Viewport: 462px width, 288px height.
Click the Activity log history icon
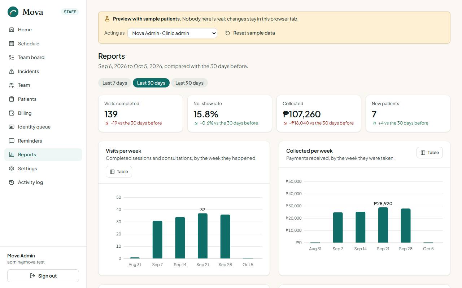pos(12,182)
